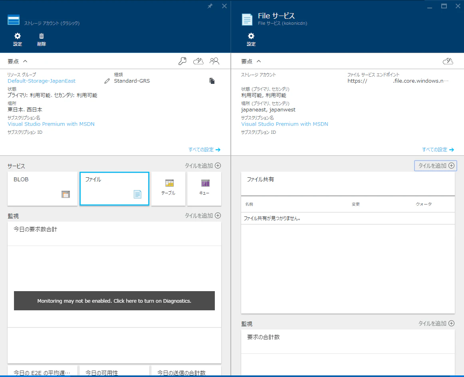The width and height of the screenshot is (464, 377).
Task: Maximize the File サービス blade
Action: (x=444, y=6)
